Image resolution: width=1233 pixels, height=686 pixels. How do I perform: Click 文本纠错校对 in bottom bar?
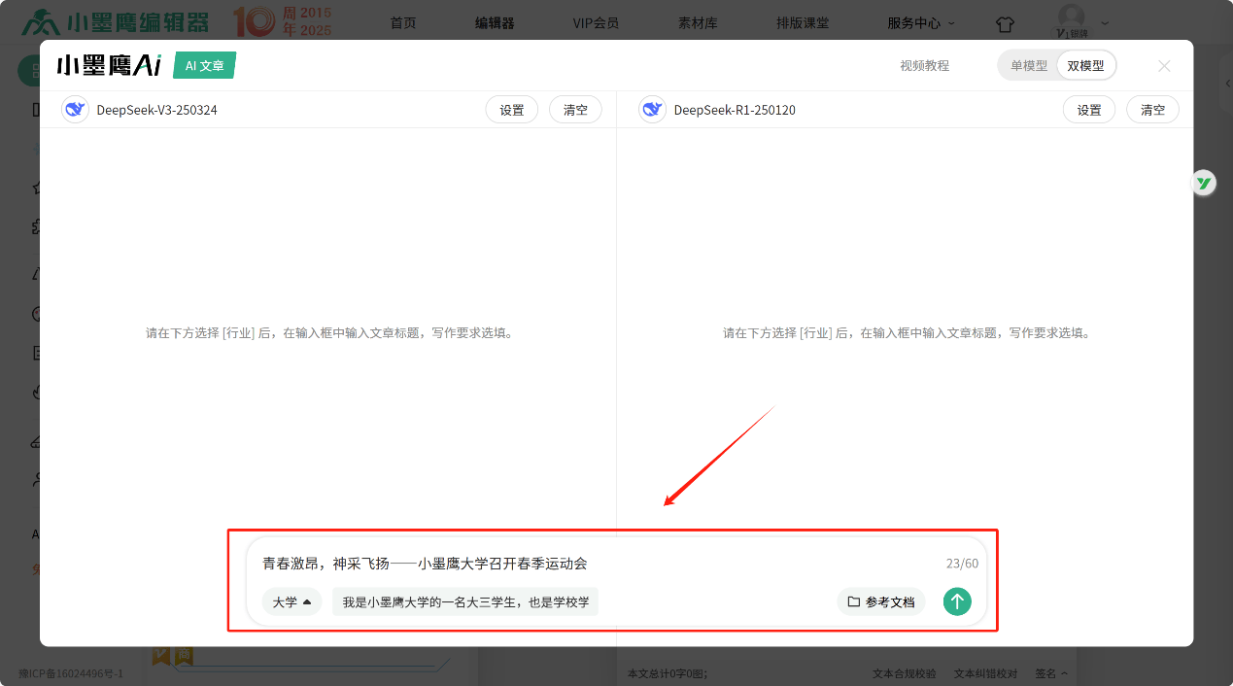985,672
